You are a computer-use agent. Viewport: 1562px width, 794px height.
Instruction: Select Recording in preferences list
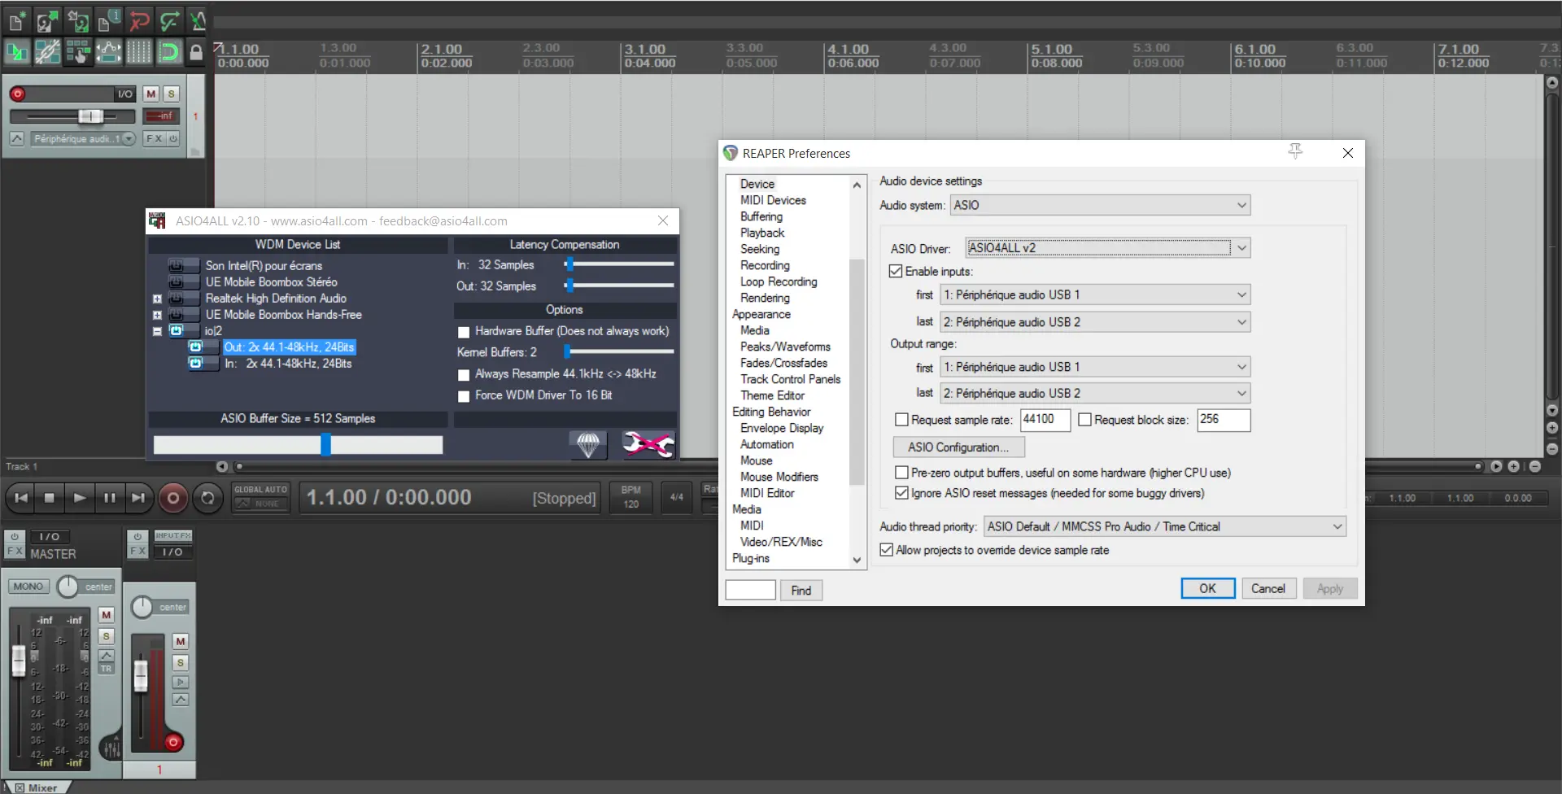click(x=765, y=265)
